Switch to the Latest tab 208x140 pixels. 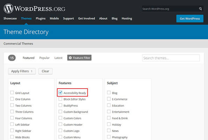[58, 58]
